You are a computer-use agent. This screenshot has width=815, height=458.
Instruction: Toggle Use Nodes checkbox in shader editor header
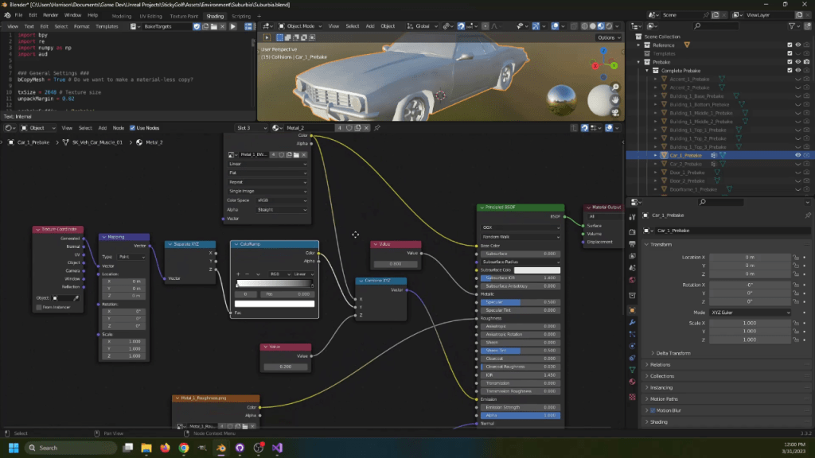[132, 128]
